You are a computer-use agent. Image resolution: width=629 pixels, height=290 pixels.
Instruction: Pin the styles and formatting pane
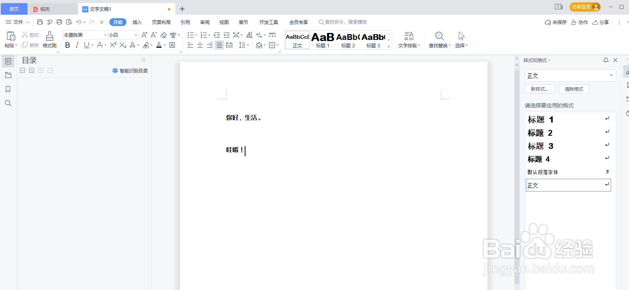[606, 60]
